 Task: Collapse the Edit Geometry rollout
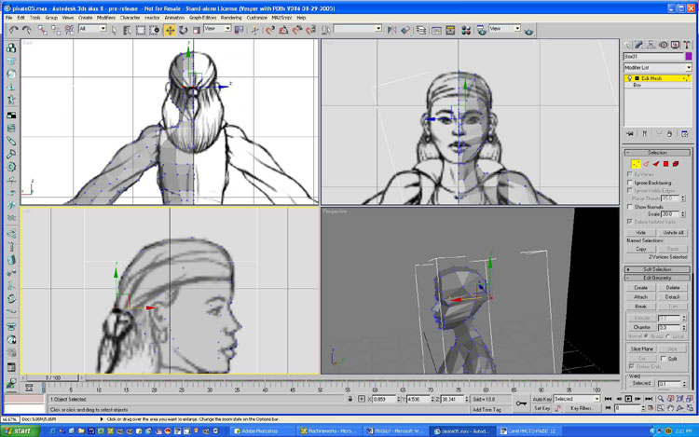658,278
